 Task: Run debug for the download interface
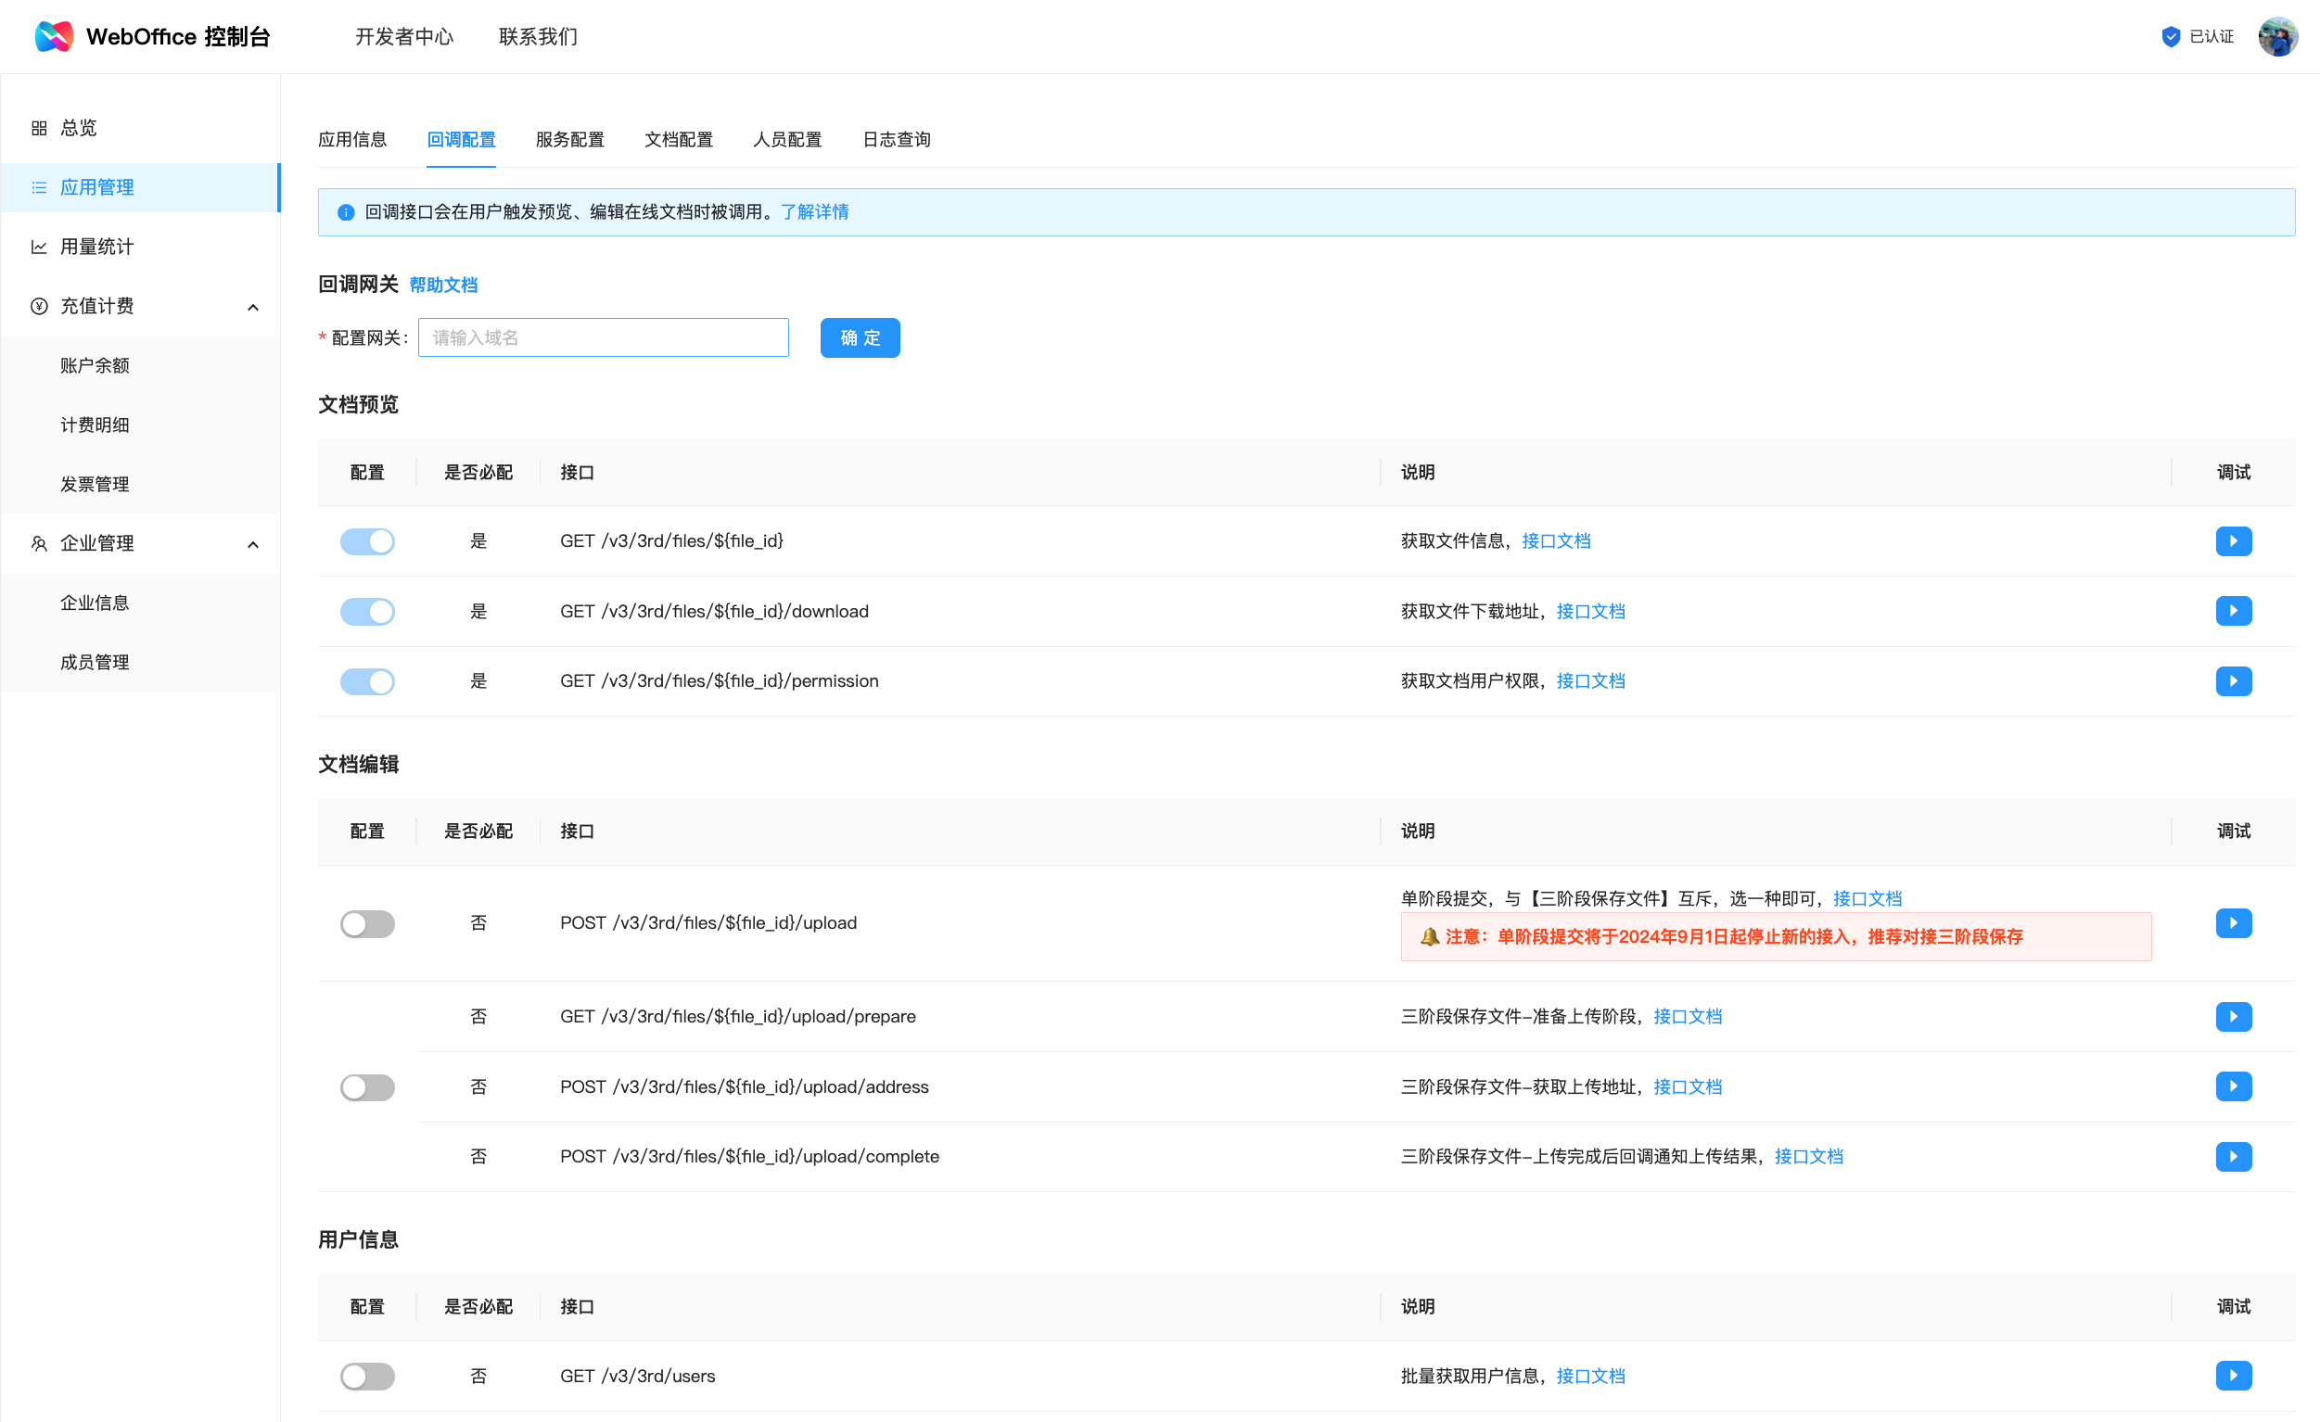(x=2233, y=611)
